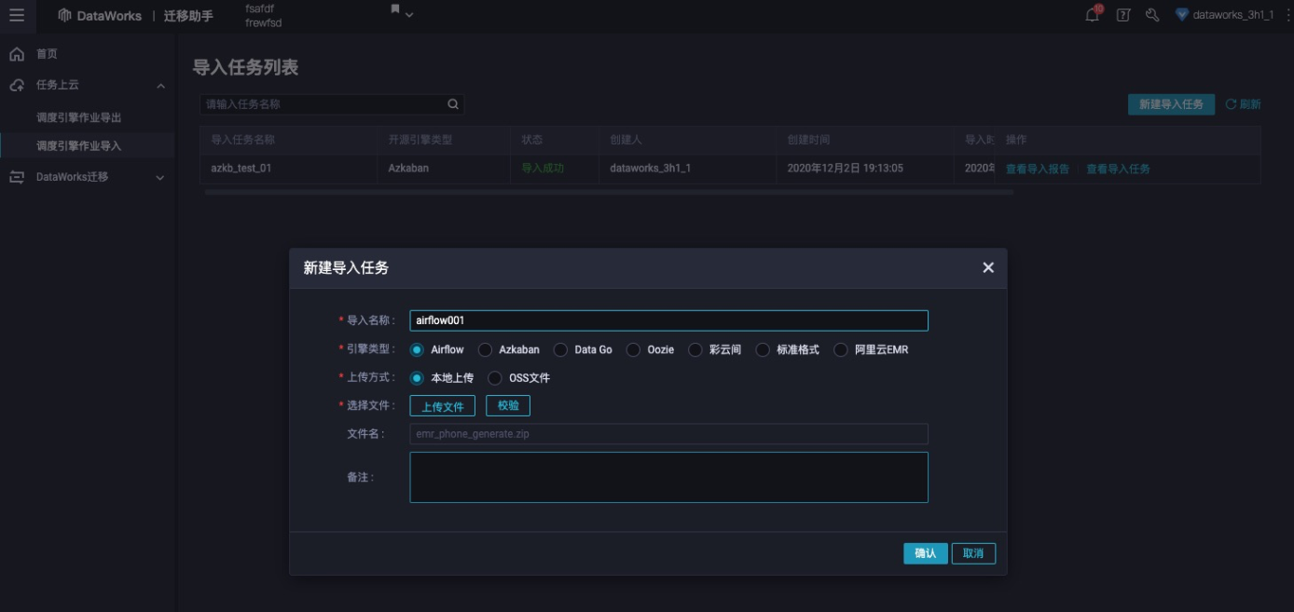
Task: Open the notifications bell icon
Action: (1093, 15)
